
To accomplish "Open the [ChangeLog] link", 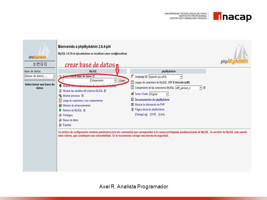I will click(x=141, y=114).
